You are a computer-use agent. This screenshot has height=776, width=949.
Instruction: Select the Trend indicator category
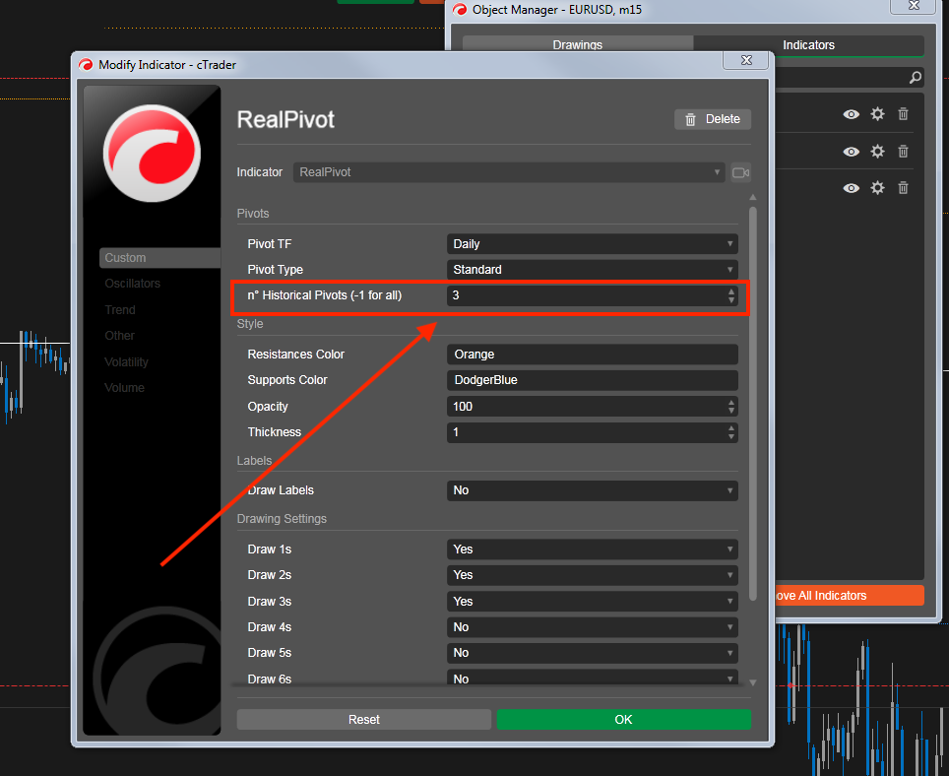coord(120,310)
